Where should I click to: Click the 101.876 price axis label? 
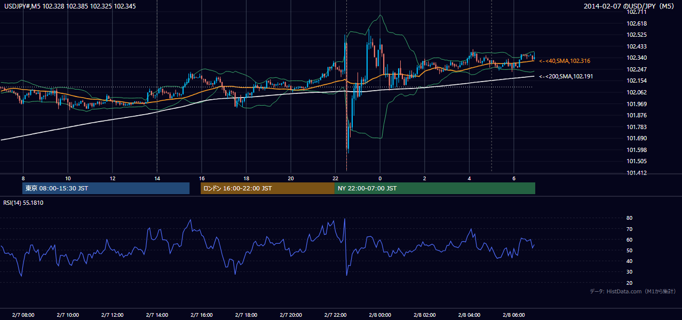[x=637, y=115]
